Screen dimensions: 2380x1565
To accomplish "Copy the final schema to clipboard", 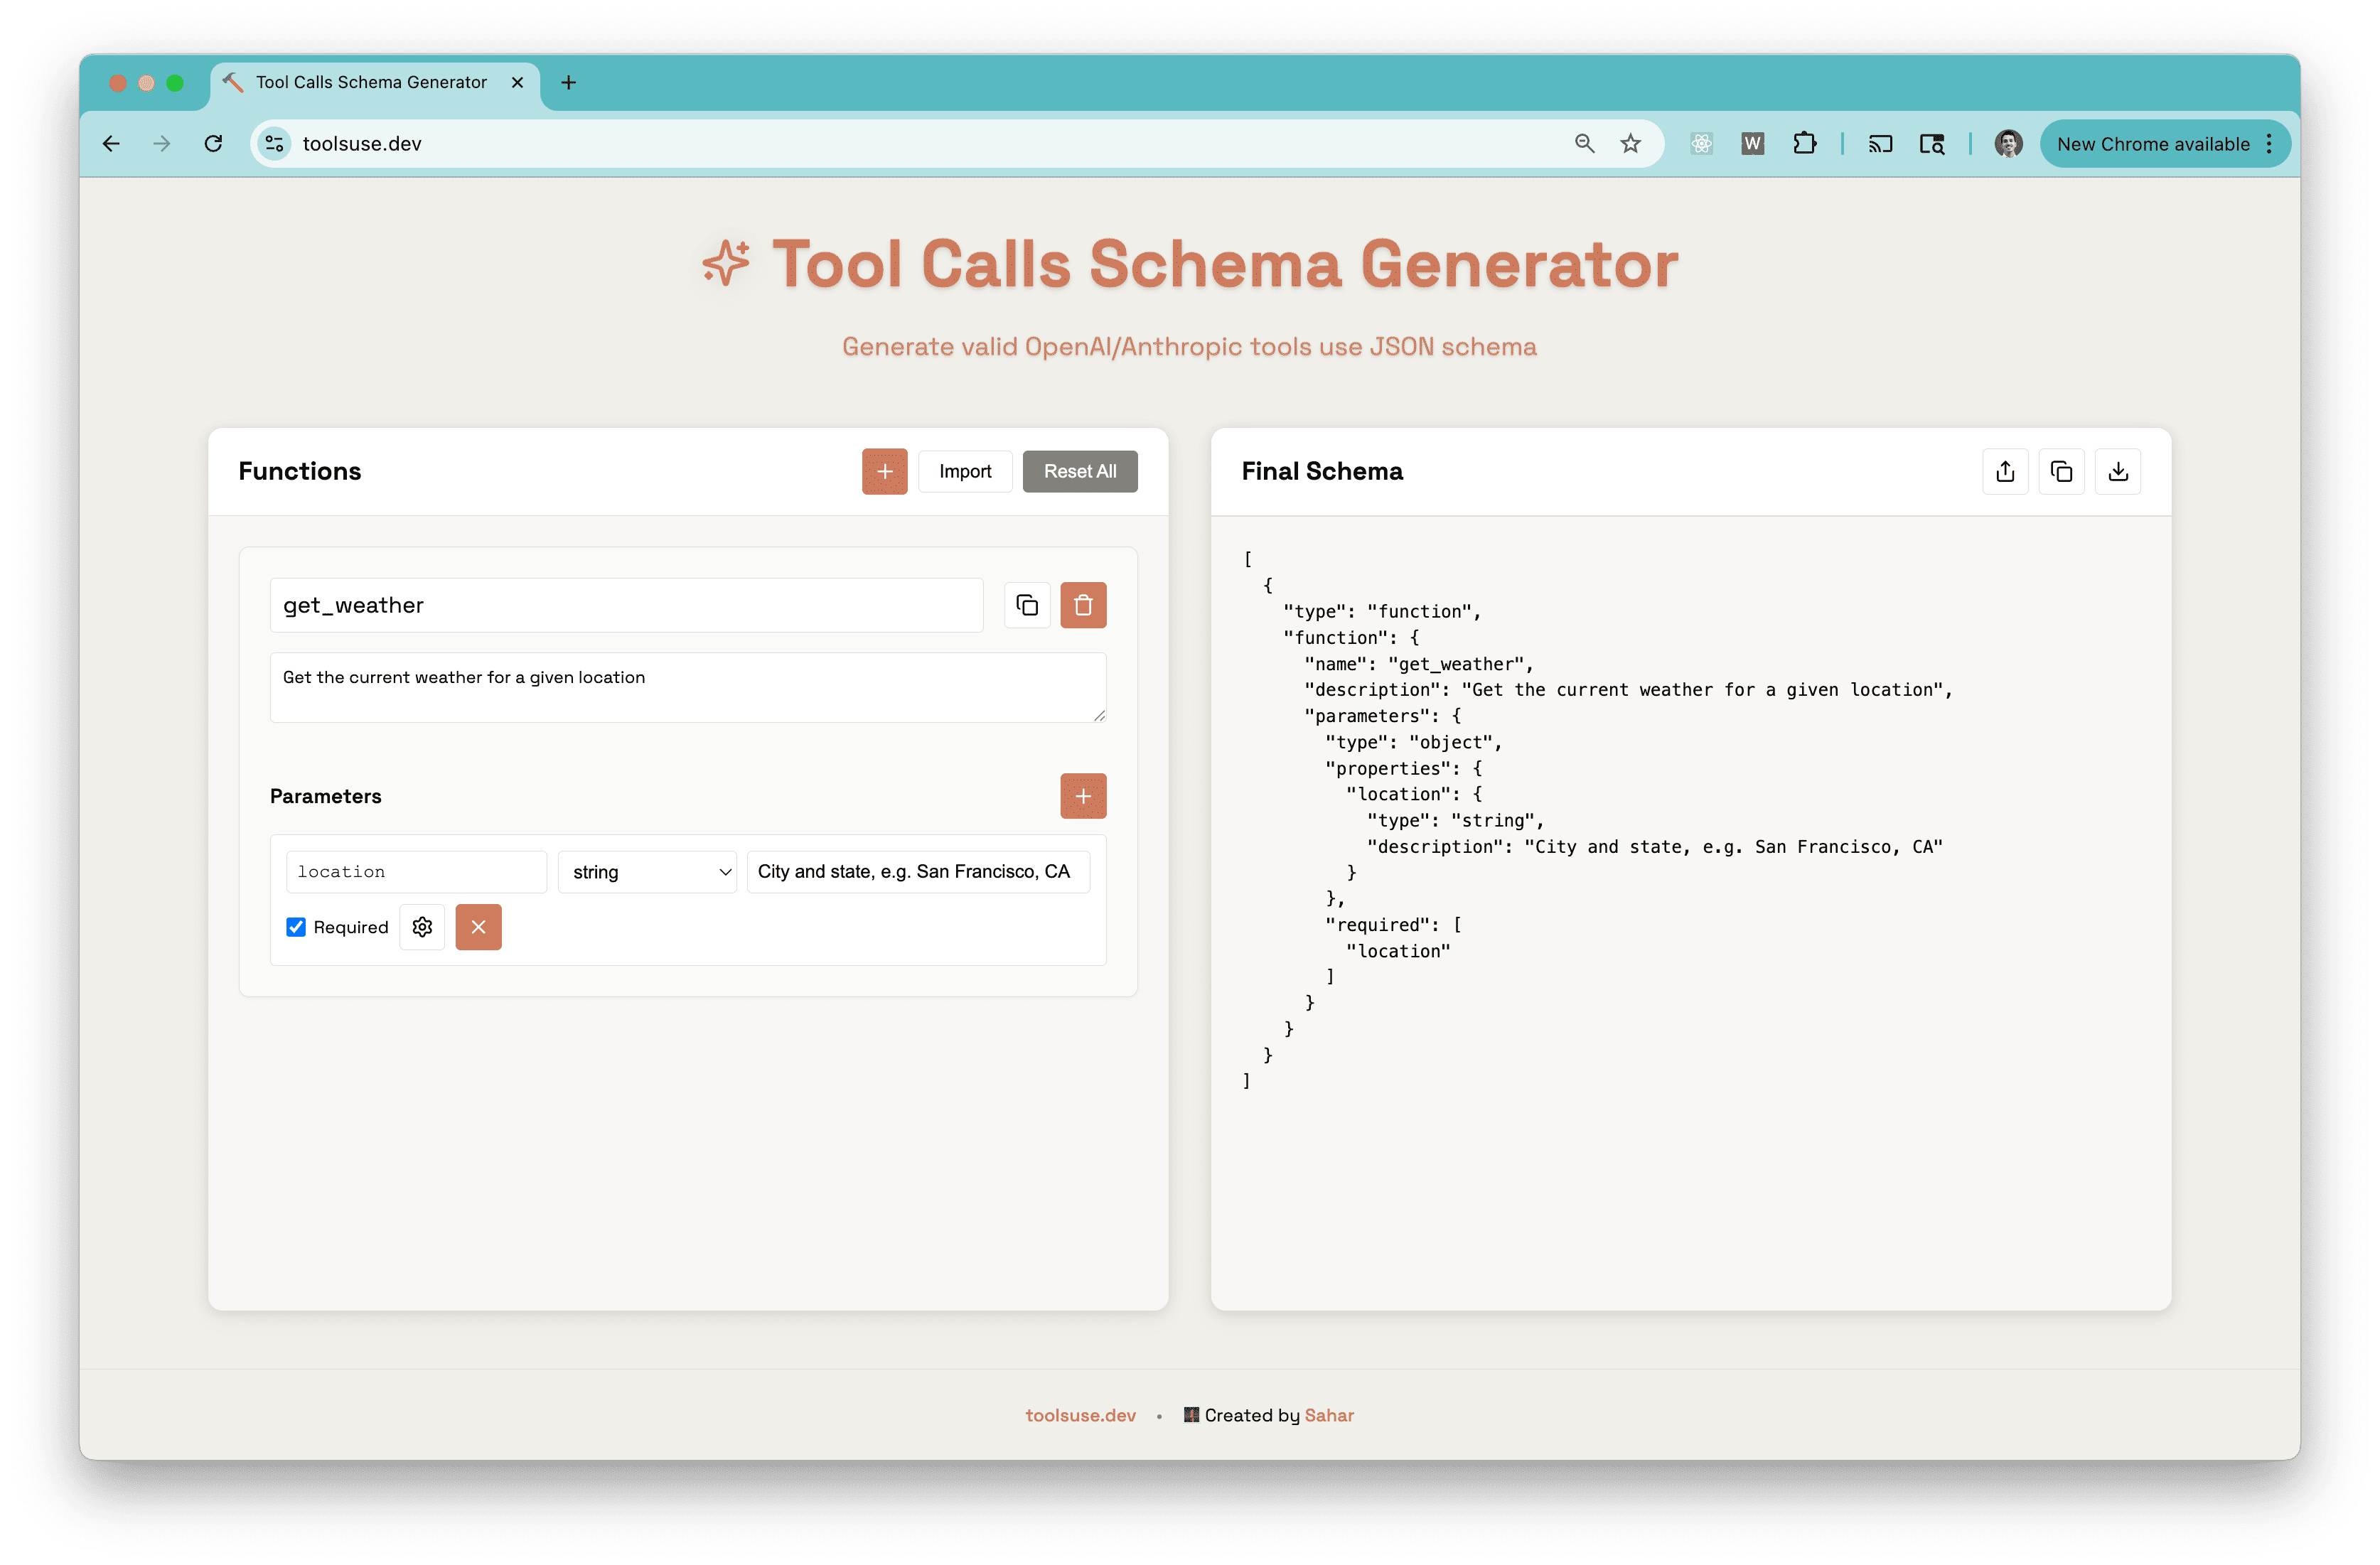I will [x=2061, y=471].
